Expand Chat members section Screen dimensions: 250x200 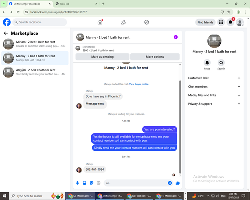coord(214,87)
